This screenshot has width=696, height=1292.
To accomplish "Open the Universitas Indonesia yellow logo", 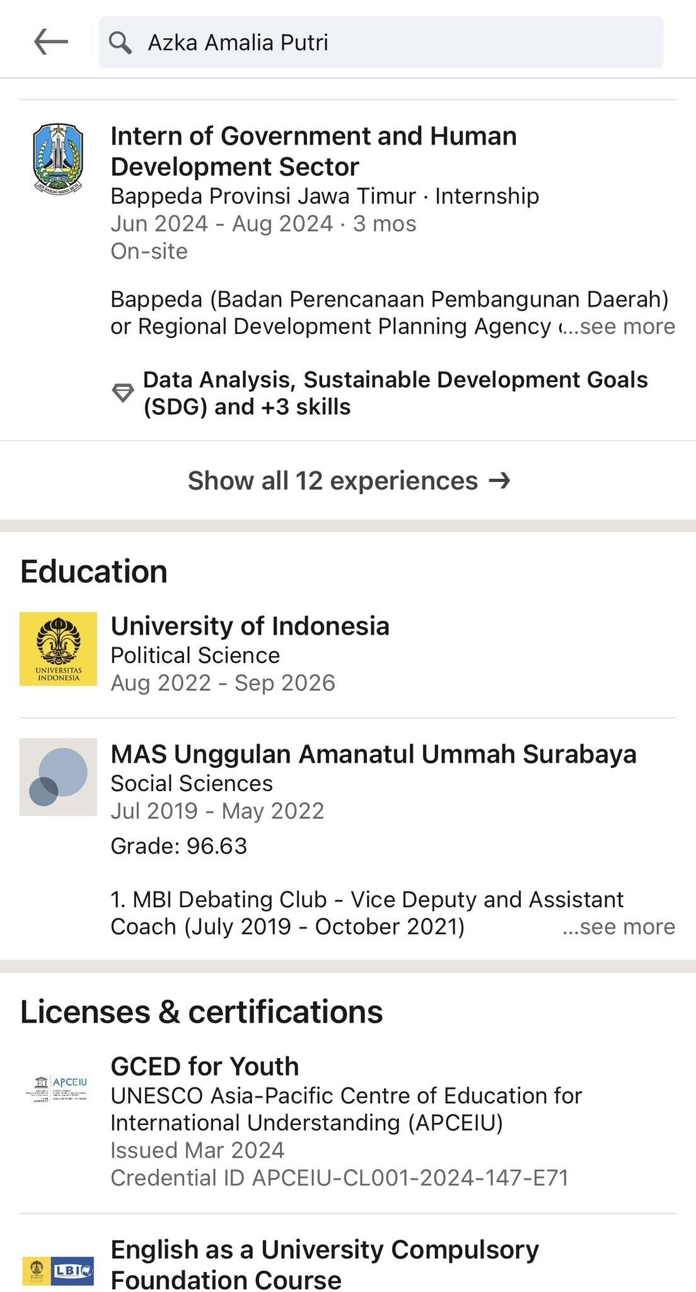I will [58, 649].
